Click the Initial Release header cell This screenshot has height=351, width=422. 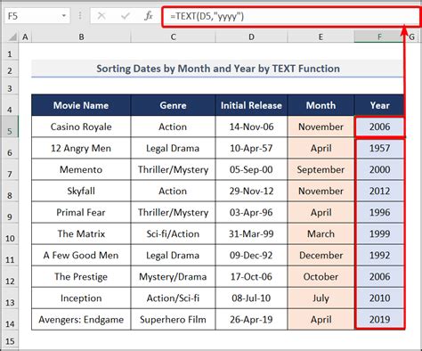(x=251, y=105)
